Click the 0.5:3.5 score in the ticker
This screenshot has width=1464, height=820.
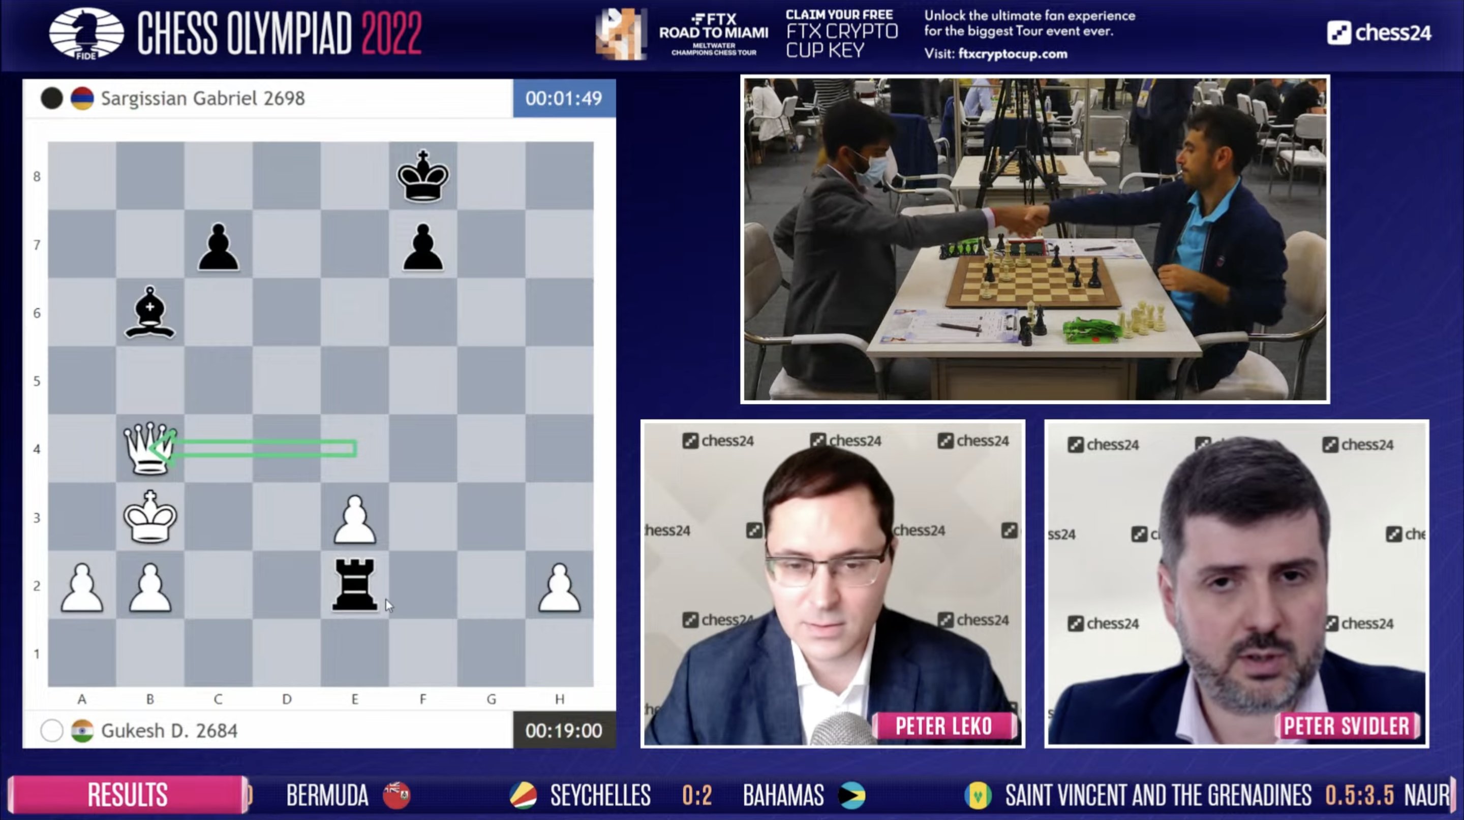click(x=1359, y=795)
